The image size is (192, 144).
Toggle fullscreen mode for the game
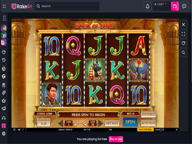[183, 34]
